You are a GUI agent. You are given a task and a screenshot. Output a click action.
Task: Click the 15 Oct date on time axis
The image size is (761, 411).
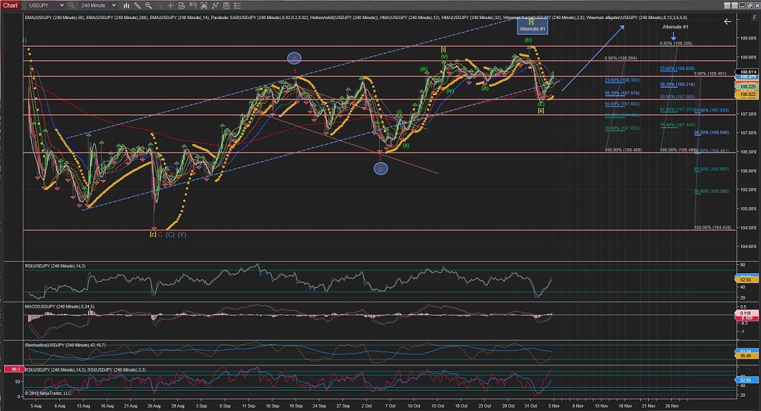[438, 405]
